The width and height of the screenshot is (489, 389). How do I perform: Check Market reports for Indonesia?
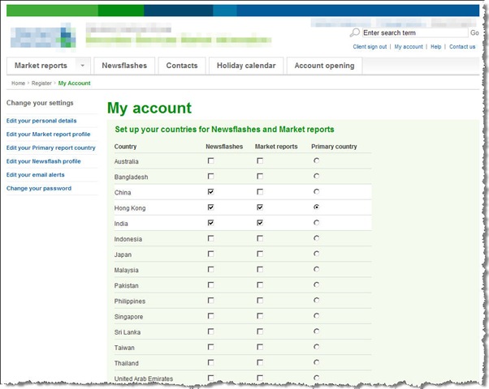260,238
